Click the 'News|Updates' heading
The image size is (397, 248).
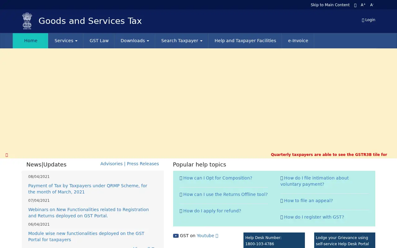46,165
